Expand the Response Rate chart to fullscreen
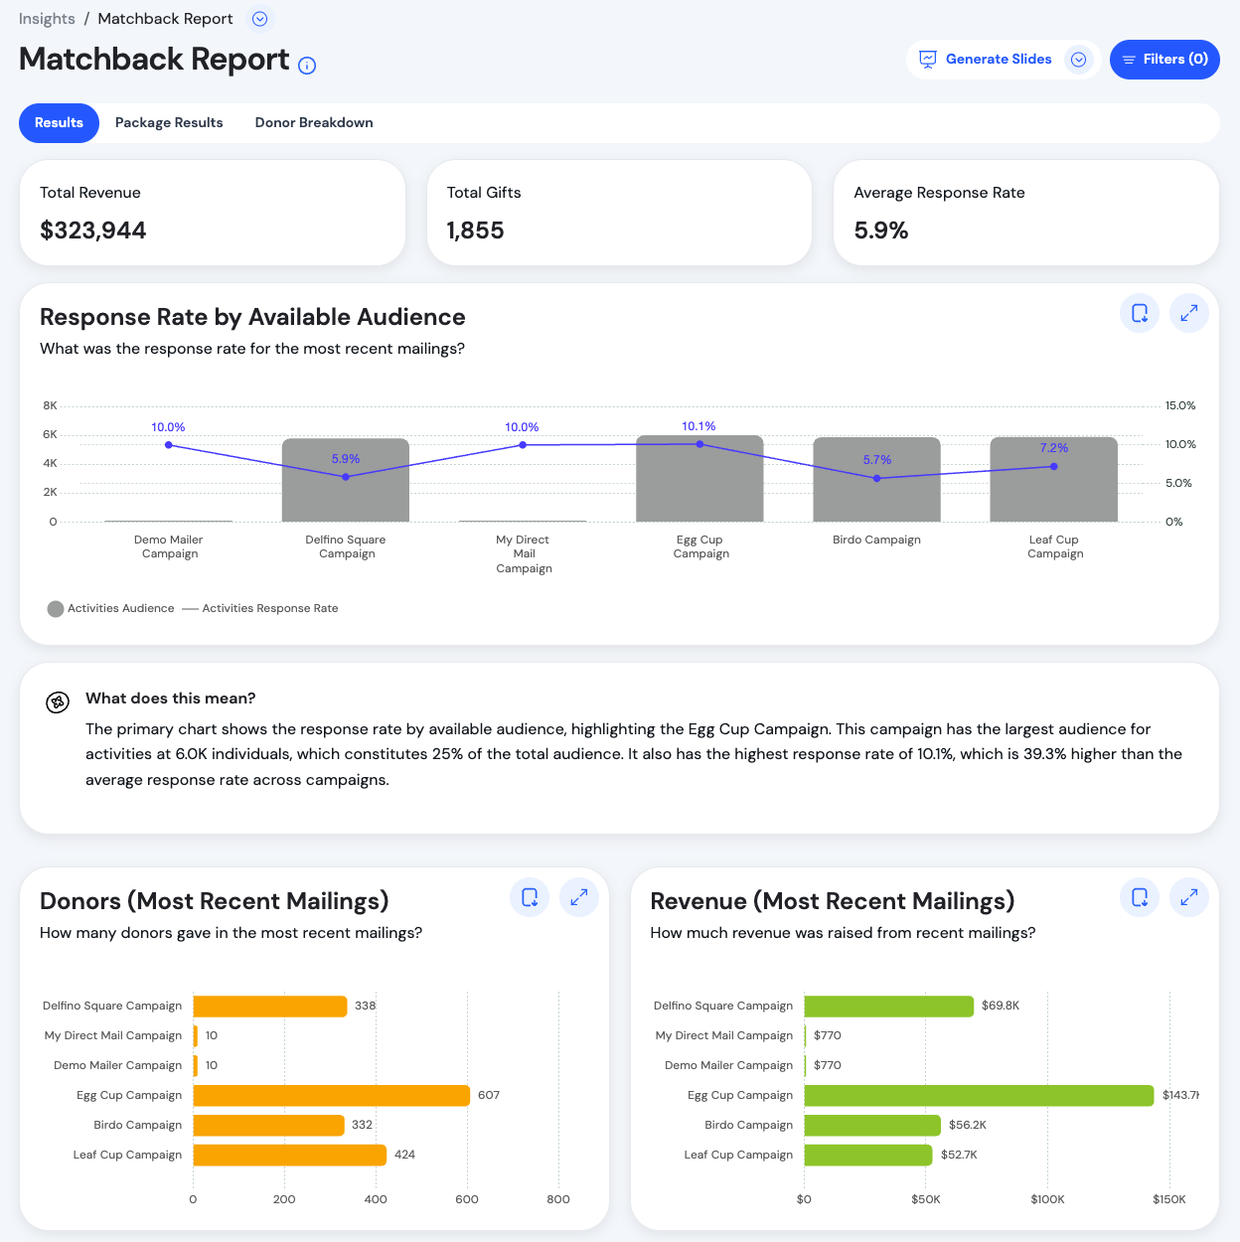 tap(1188, 313)
